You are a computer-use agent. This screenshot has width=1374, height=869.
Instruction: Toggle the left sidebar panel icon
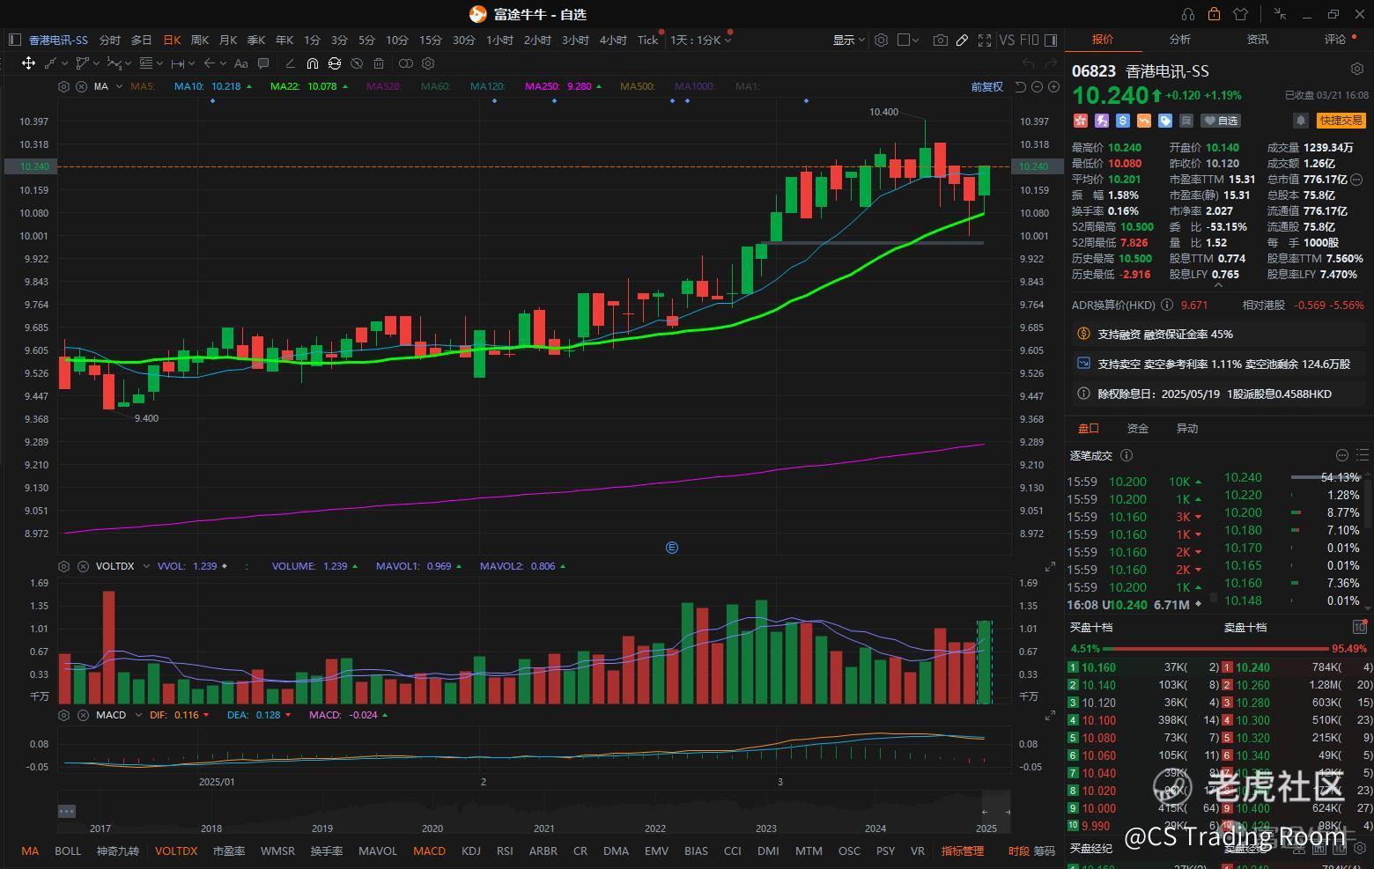coord(14,40)
